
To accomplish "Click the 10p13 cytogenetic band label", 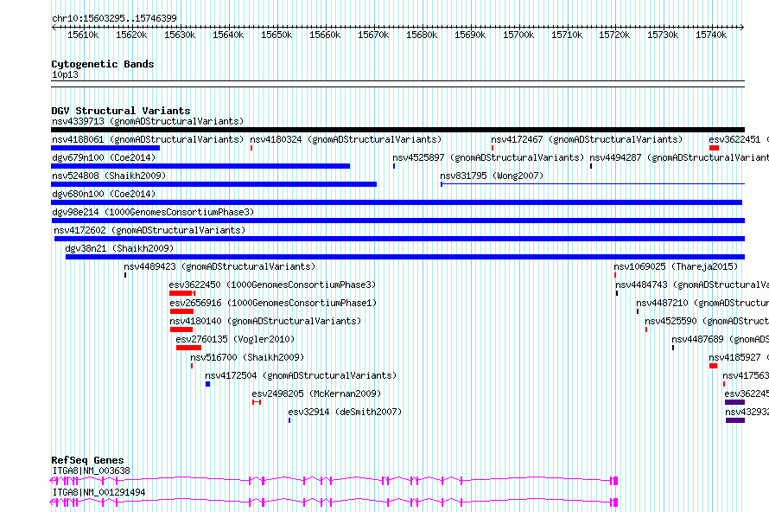I will pos(65,74).
